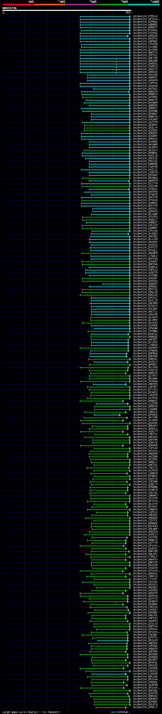This screenshot has height=714, width=162.
Task: Select UniRef100_Q6H795 label
Action: (145, 440)
